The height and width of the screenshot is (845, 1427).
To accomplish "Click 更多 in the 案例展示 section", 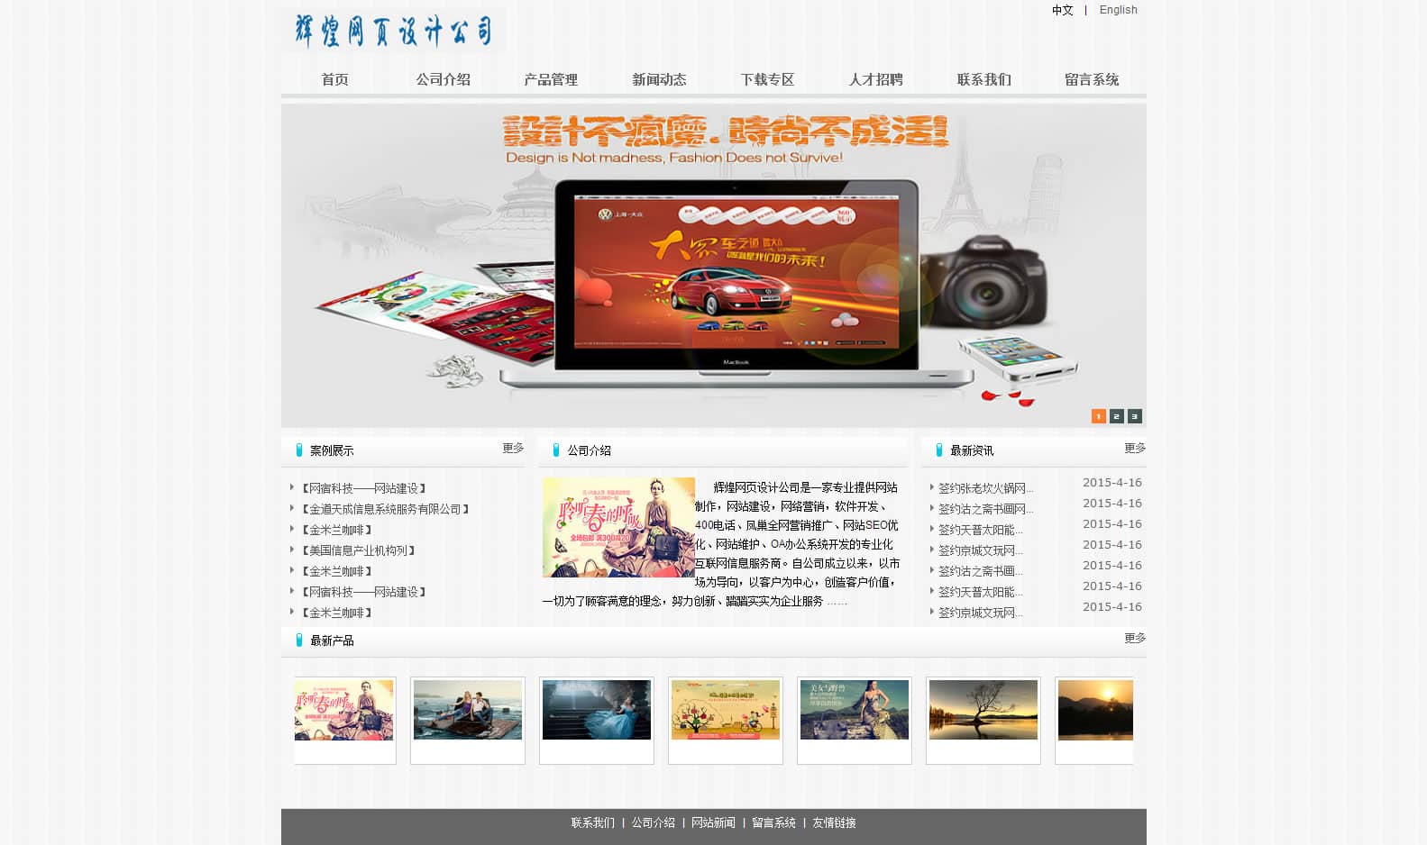I will click(x=513, y=448).
